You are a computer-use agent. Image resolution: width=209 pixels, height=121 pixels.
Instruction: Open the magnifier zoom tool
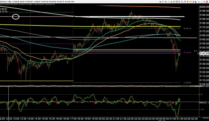tap(163, 2)
